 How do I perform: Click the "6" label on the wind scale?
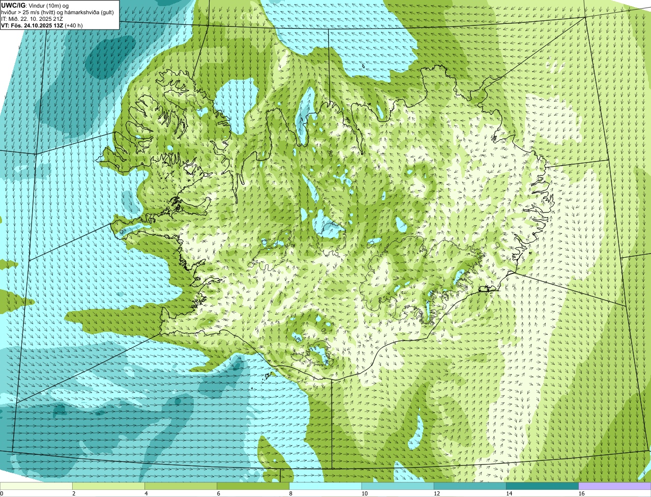[218, 493]
